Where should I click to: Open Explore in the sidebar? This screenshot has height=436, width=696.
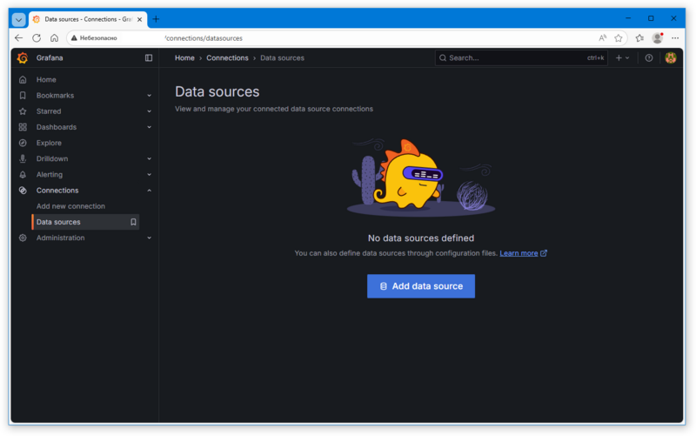click(49, 143)
